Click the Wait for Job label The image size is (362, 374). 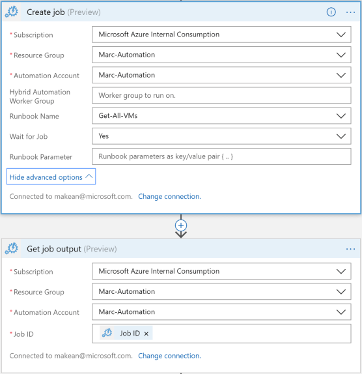pos(29,136)
